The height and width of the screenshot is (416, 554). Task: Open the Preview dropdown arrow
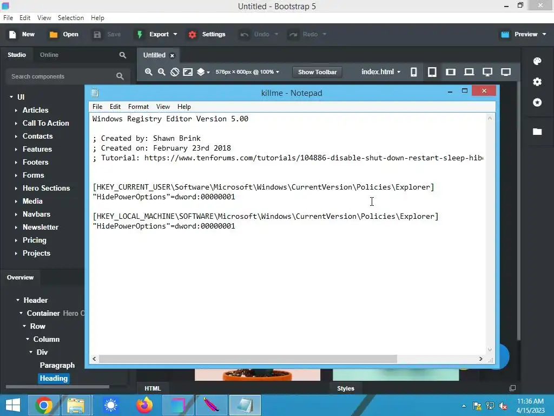click(x=544, y=34)
